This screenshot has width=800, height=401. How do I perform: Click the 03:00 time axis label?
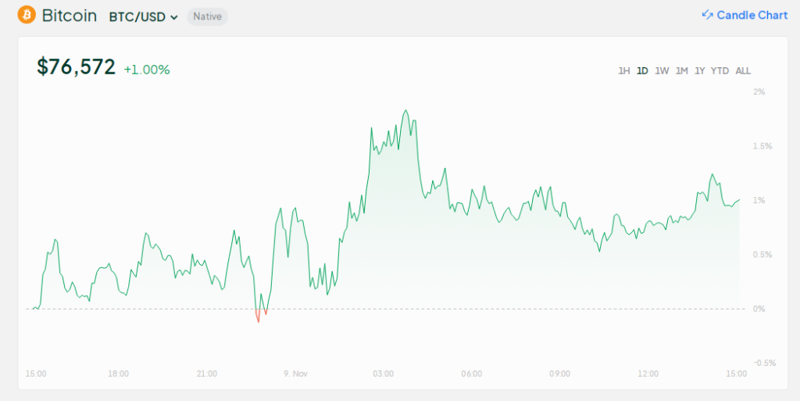click(383, 374)
